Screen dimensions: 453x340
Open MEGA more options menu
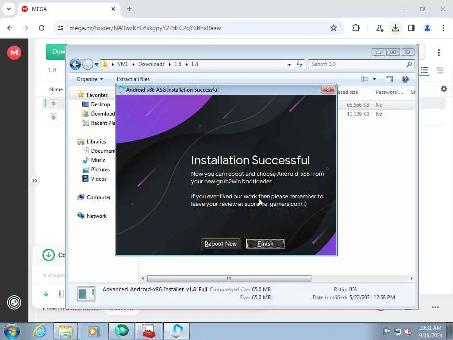(x=439, y=53)
